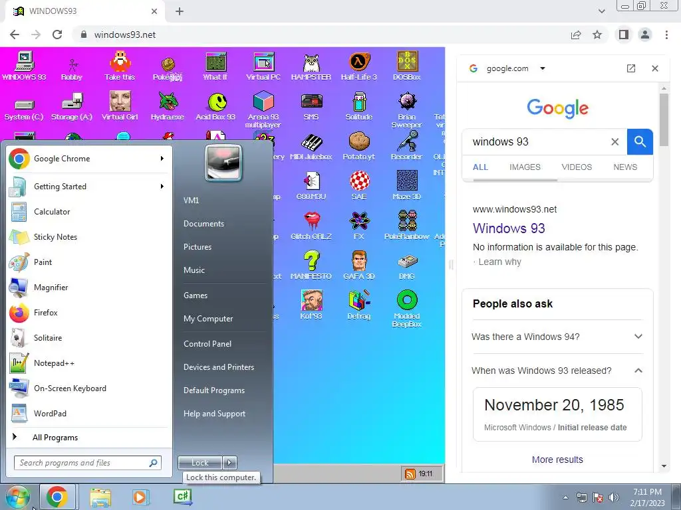Open the SAE red checkered ball icon

coord(359,186)
